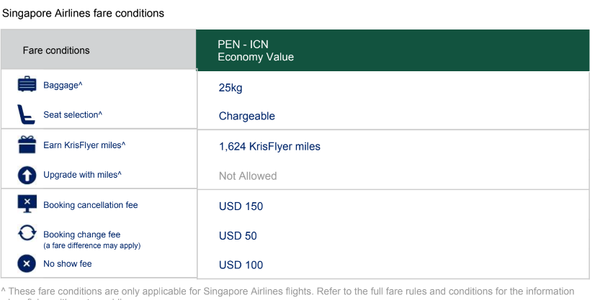Image resolution: width=600 pixels, height=300 pixels.
Task: Select the Seat selection^ label
Action: point(73,115)
